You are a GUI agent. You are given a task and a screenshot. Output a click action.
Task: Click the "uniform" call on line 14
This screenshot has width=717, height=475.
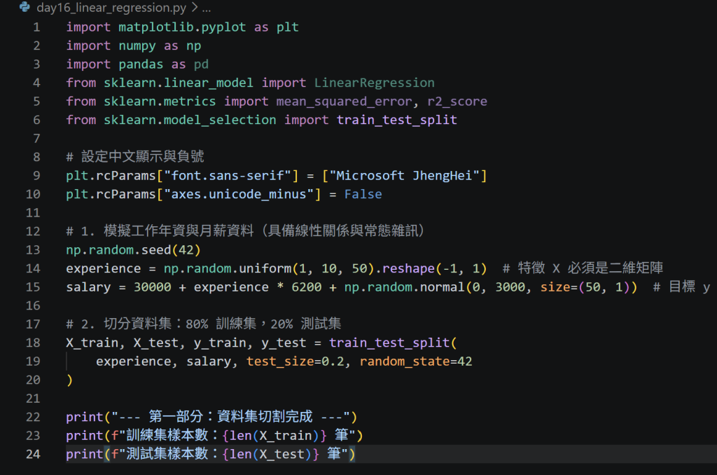tap(265, 268)
